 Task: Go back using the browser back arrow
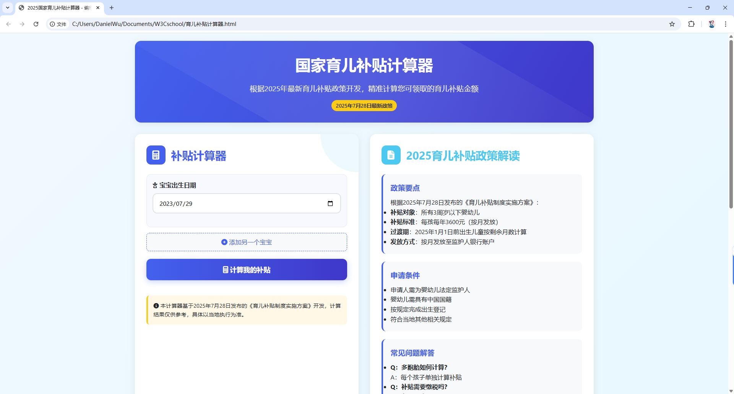click(8, 24)
